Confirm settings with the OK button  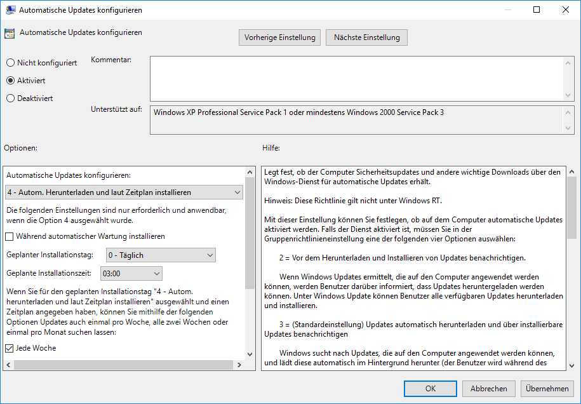[430, 389]
